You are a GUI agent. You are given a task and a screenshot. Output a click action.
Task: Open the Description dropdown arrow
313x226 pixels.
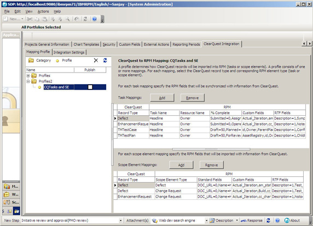click(x=237, y=221)
